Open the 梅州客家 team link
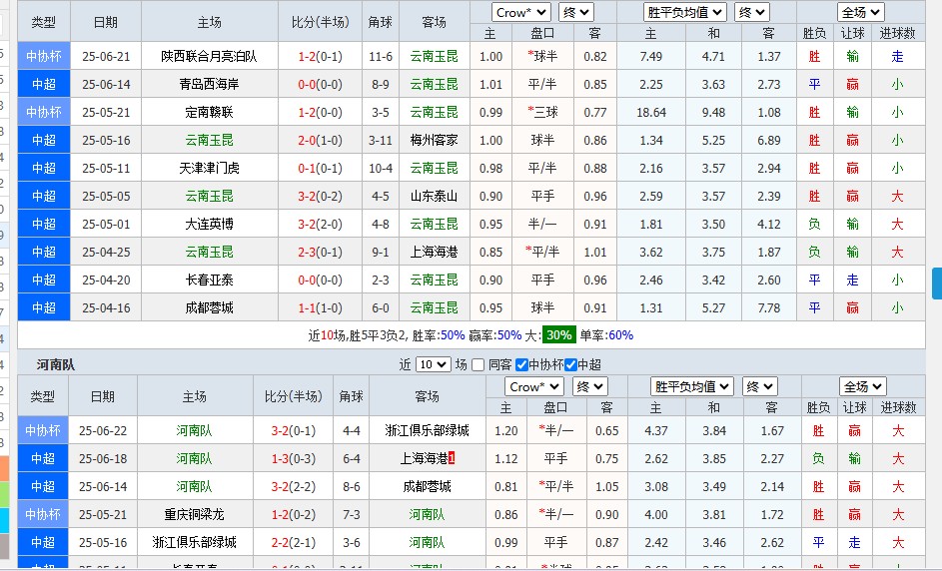 [x=435, y=140]
